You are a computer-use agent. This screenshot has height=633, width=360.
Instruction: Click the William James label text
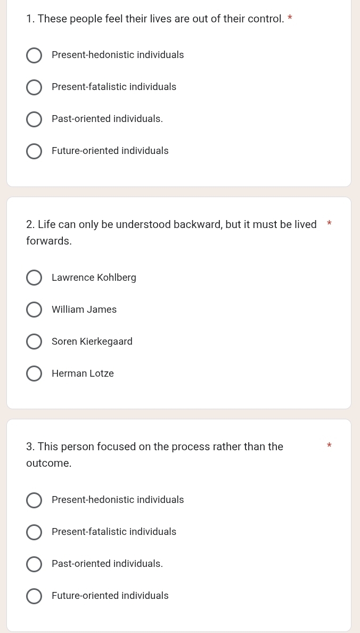tap(84, 310)
